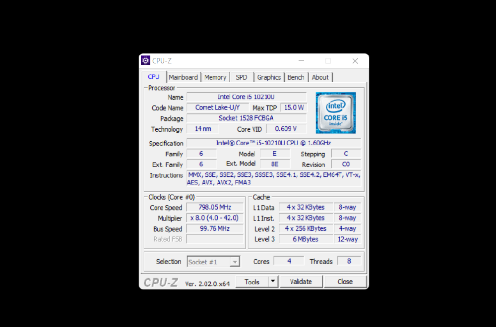Click the Level 2 value 4 x 256 KBytes
The width and height of the screenshot is (496, 327).
306,228
